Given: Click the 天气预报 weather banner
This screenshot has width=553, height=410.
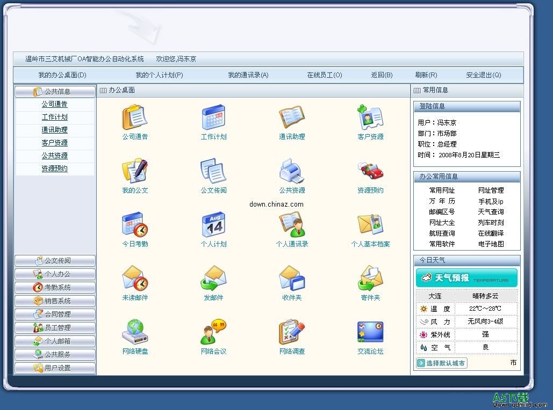Looking at the screenshot, I should [466, 278].
